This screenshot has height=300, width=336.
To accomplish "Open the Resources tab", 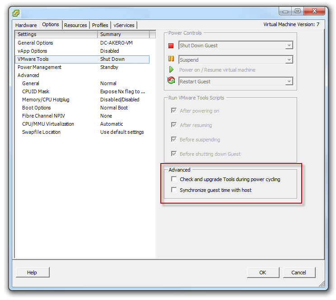I will 75,25.
